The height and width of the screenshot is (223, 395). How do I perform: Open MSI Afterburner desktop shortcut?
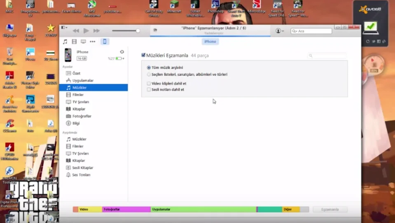92,9
